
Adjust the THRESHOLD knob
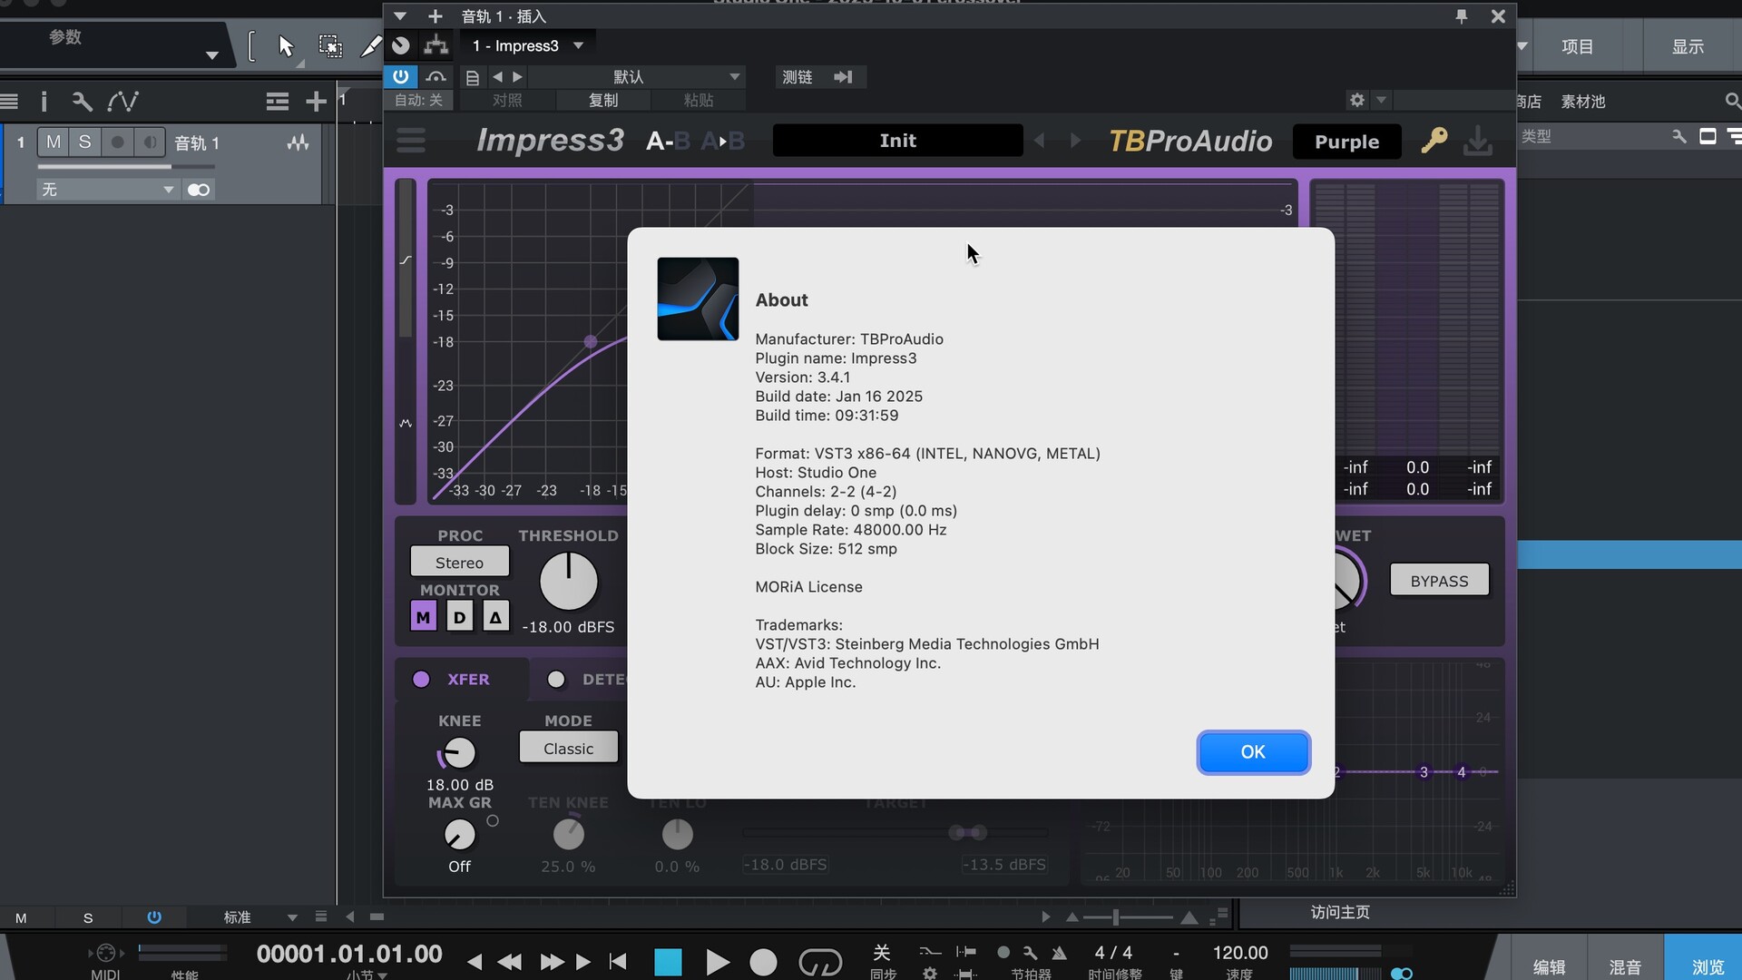[x=569, y=582]
